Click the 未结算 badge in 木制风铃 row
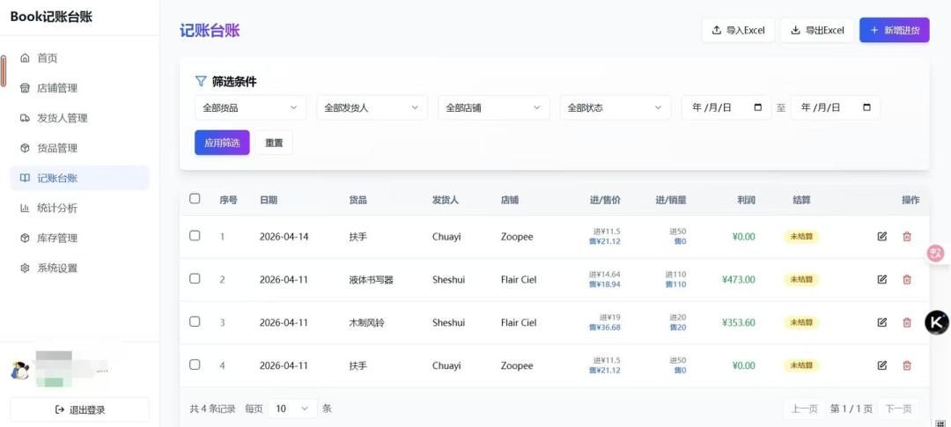The width and height of the screenshot is (951, 427). (801, 323)
